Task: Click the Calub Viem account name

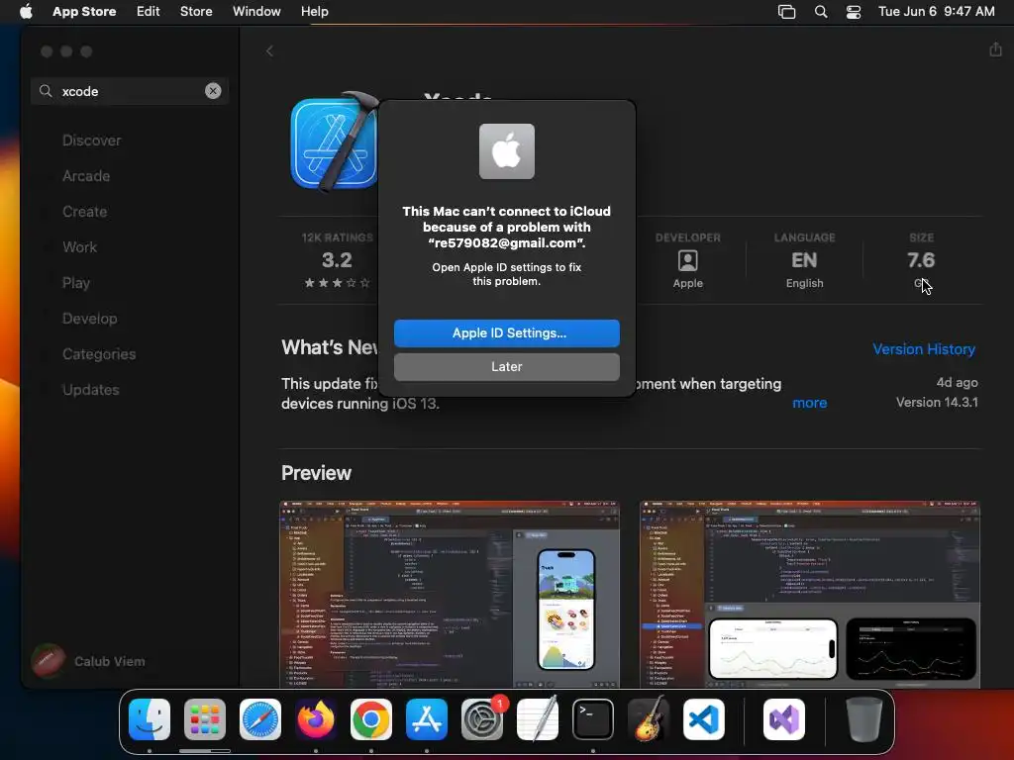Action: click(x=109, y=661)
